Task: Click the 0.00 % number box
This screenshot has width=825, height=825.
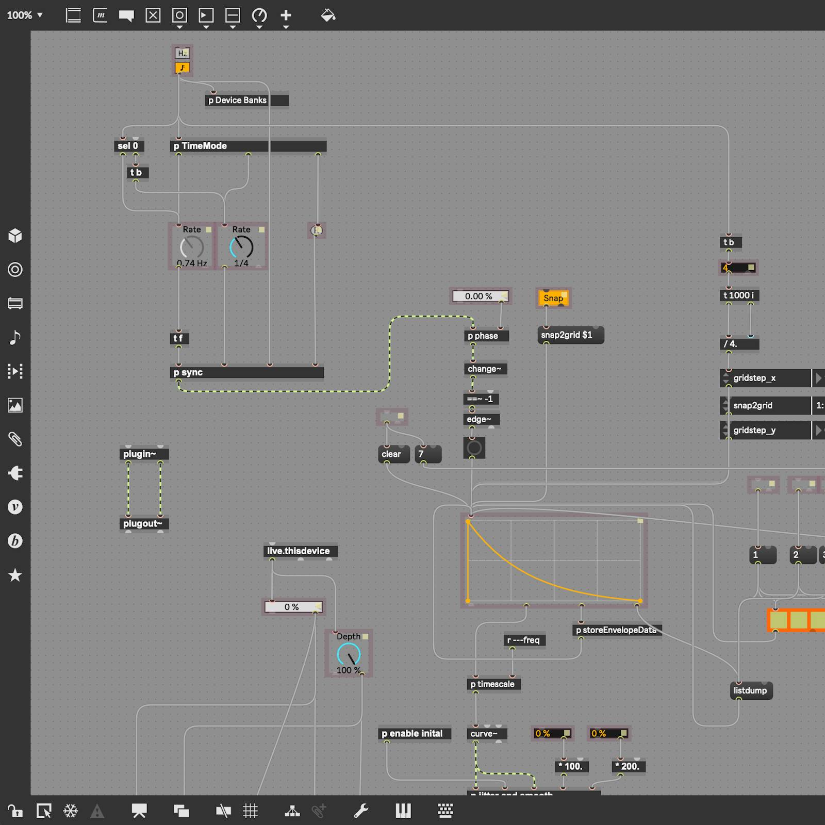Action: click(480, 296)
